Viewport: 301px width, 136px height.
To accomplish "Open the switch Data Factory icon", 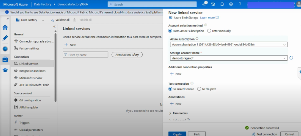I will point(213,4).
